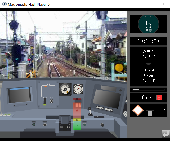170x141 pixels.
Task: Click the Macromedia Flash Player title bar icon
Action: [4, 4]
